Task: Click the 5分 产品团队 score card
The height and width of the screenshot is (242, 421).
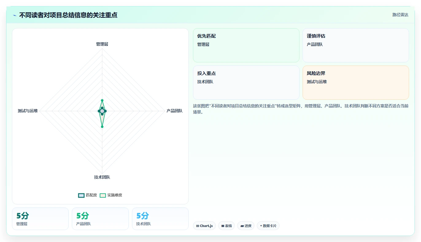Action: pos(100,219)
